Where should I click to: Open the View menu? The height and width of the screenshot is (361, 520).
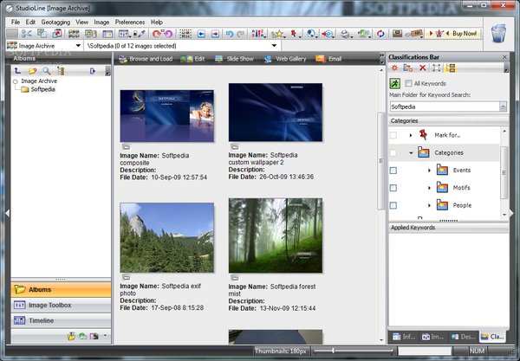coord(82,22)
